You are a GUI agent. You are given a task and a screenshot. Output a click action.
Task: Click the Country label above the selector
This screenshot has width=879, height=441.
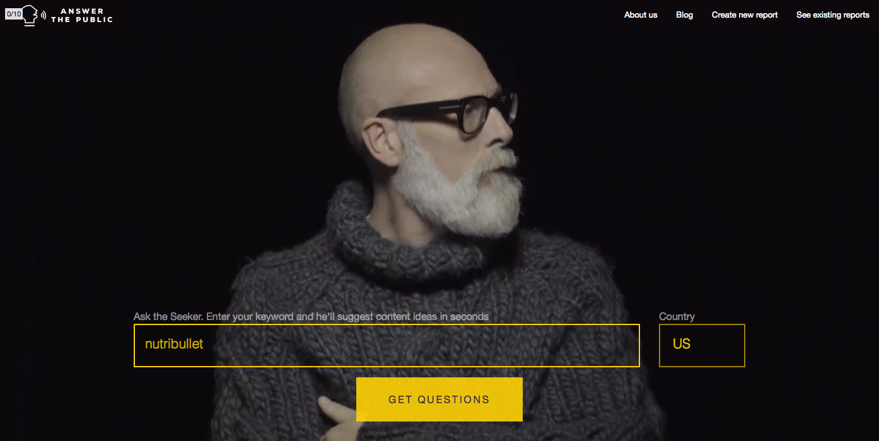(x=677, y=316)
